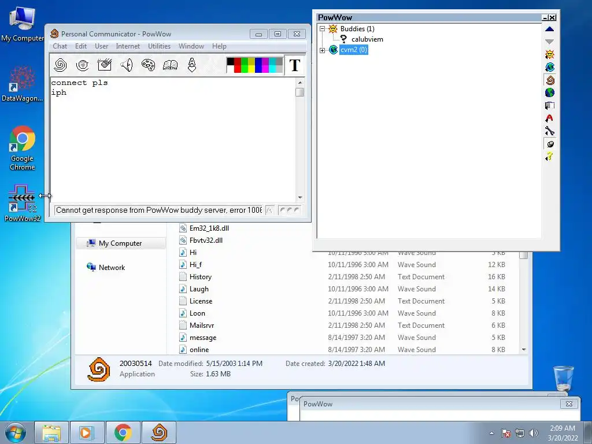Click the Windows Start button
592x444 pixels.
[16, 432]
